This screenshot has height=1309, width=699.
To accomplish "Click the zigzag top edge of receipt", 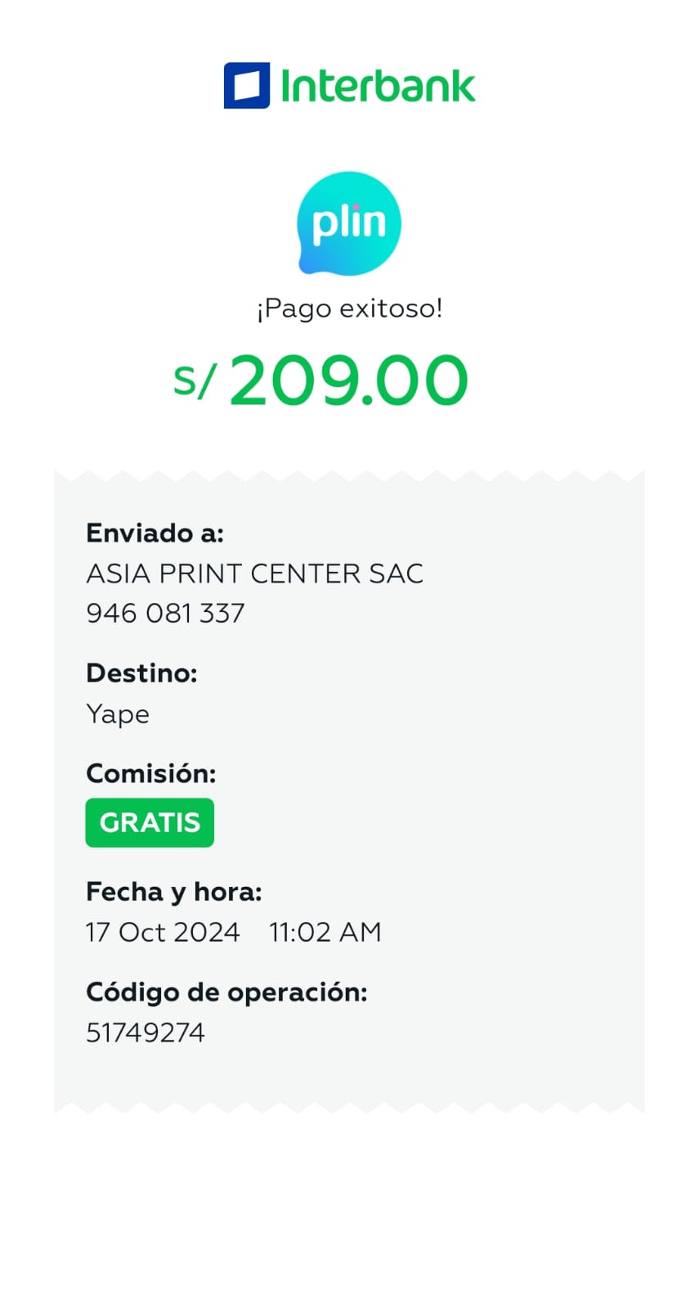I will pyautogui.click(x=349, y=476).
